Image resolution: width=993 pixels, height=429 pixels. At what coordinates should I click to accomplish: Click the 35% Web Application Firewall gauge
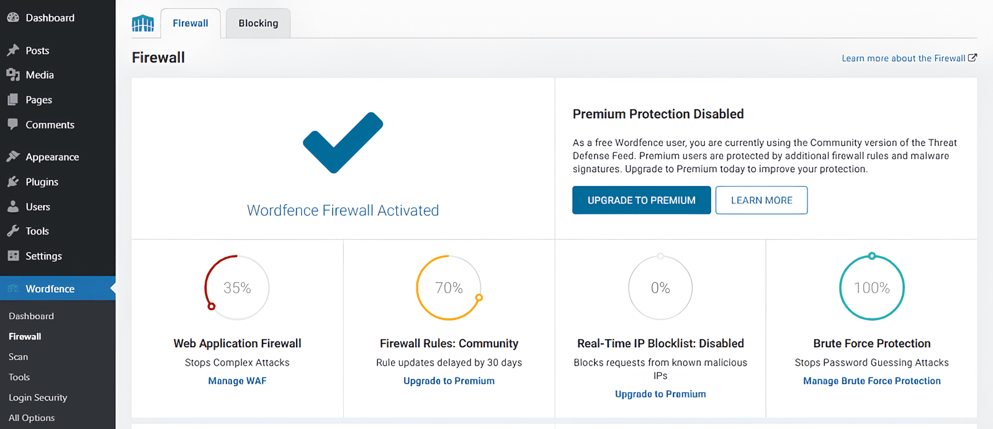click(x=237, y=288)
